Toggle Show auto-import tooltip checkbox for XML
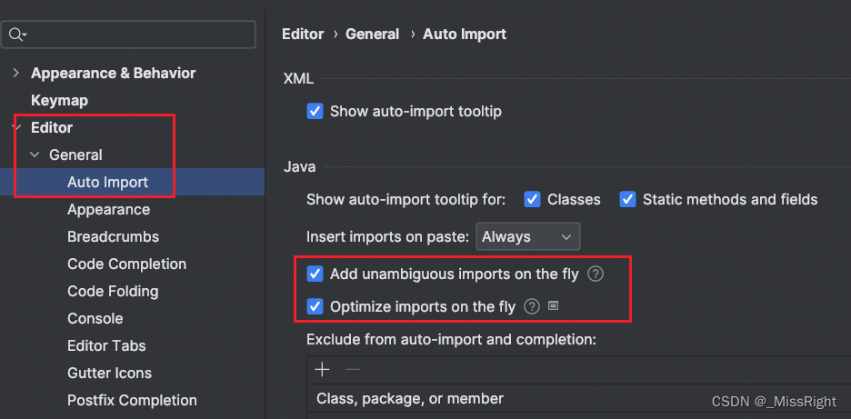This screenshot has height=419, width=851. click(315, 112)
